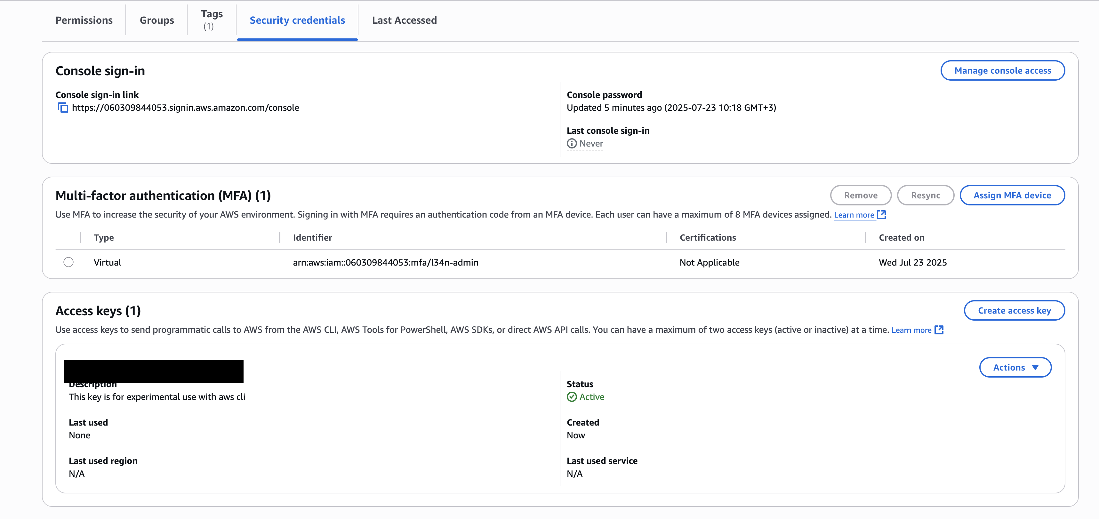Image resolution: width=1099 pixels, height=519 pixels.
Task: Click the Virtual type cell
Action: (x=107, y=262)
